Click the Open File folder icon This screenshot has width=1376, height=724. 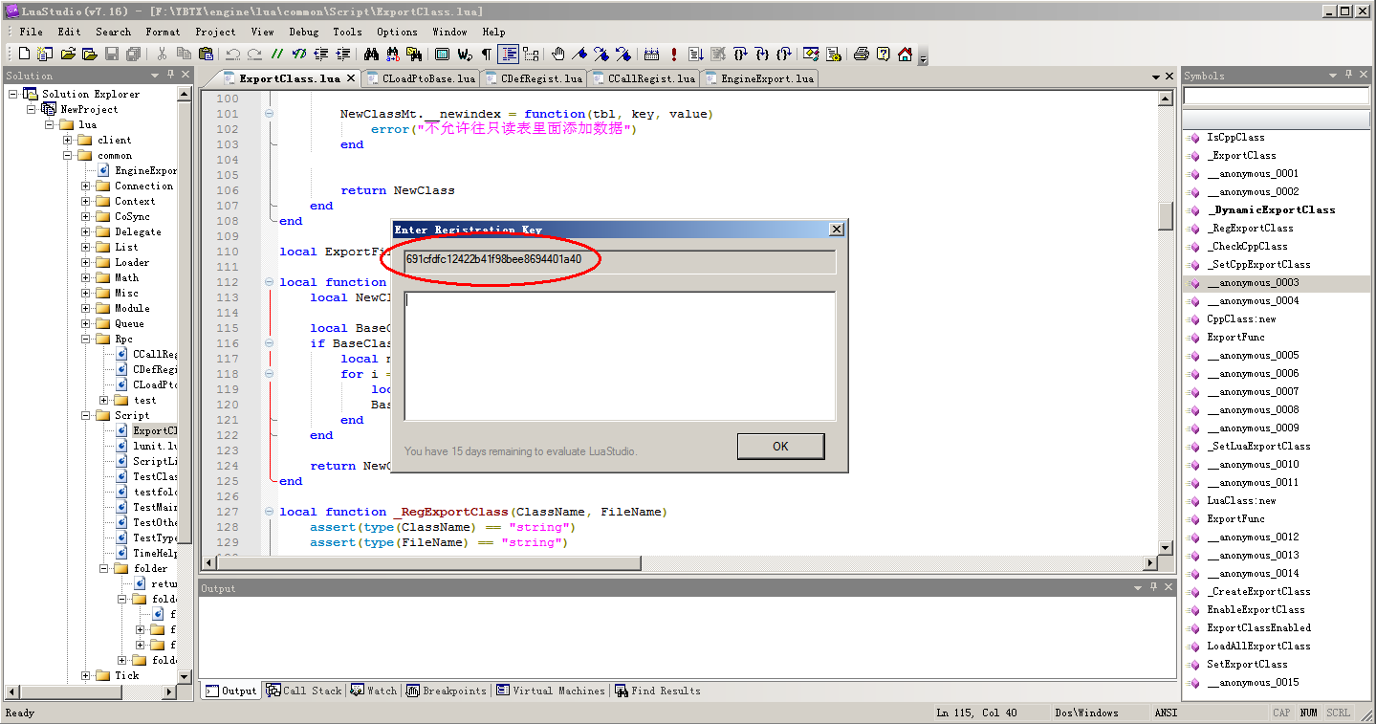[x=68, y=55]
